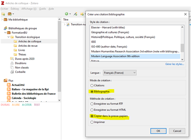Expand the Transition nu item row
The height and width of the screenshot is (140, 191).
point(65,24)
